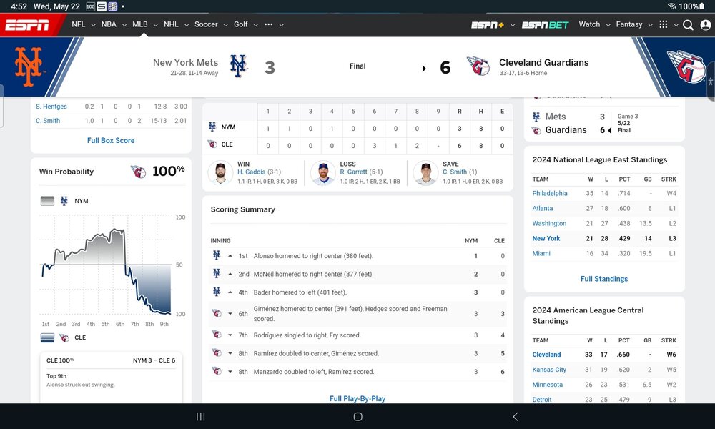Expand the Golf dropdown chevron
The width and height of the screenshot is (715, 429).
tap(255, 25)
